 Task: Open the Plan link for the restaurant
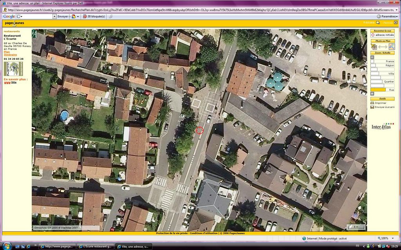click(7, 52)
